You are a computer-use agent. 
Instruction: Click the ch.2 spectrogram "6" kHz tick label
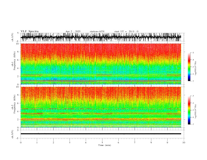[19, 103]
